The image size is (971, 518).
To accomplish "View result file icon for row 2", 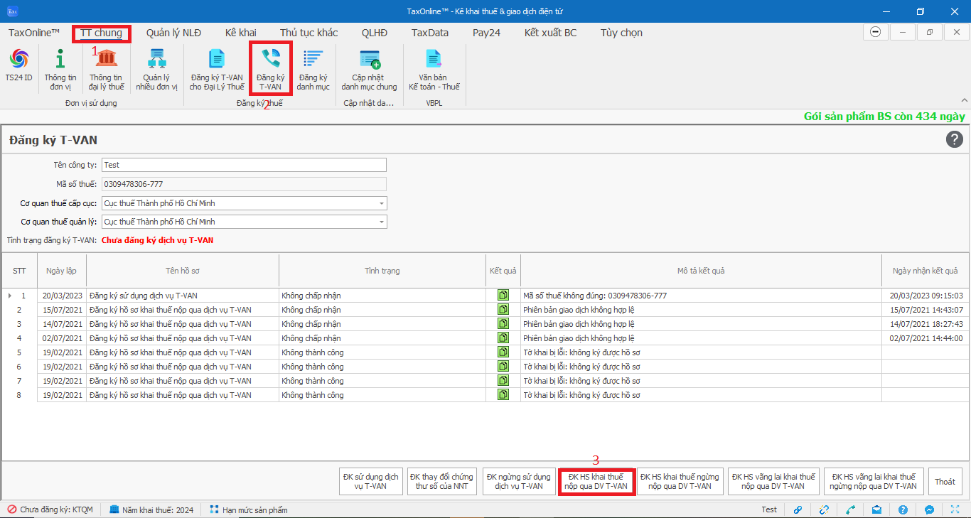I will (x=503, y=309).
